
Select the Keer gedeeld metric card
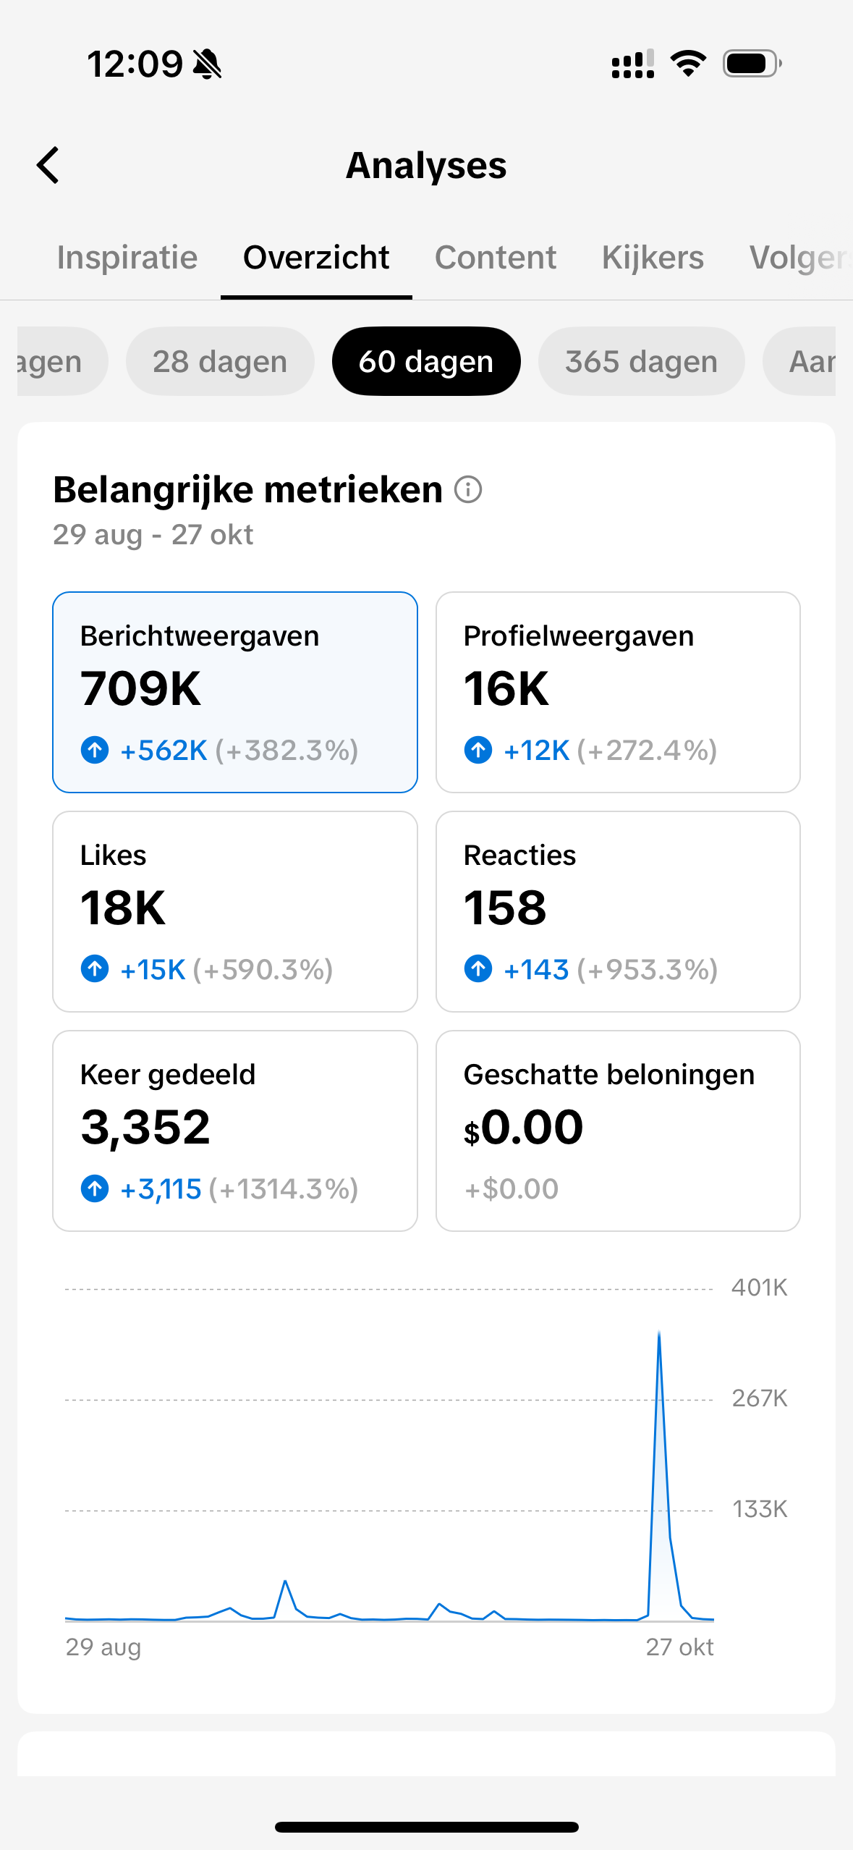tap(235, 1131)
